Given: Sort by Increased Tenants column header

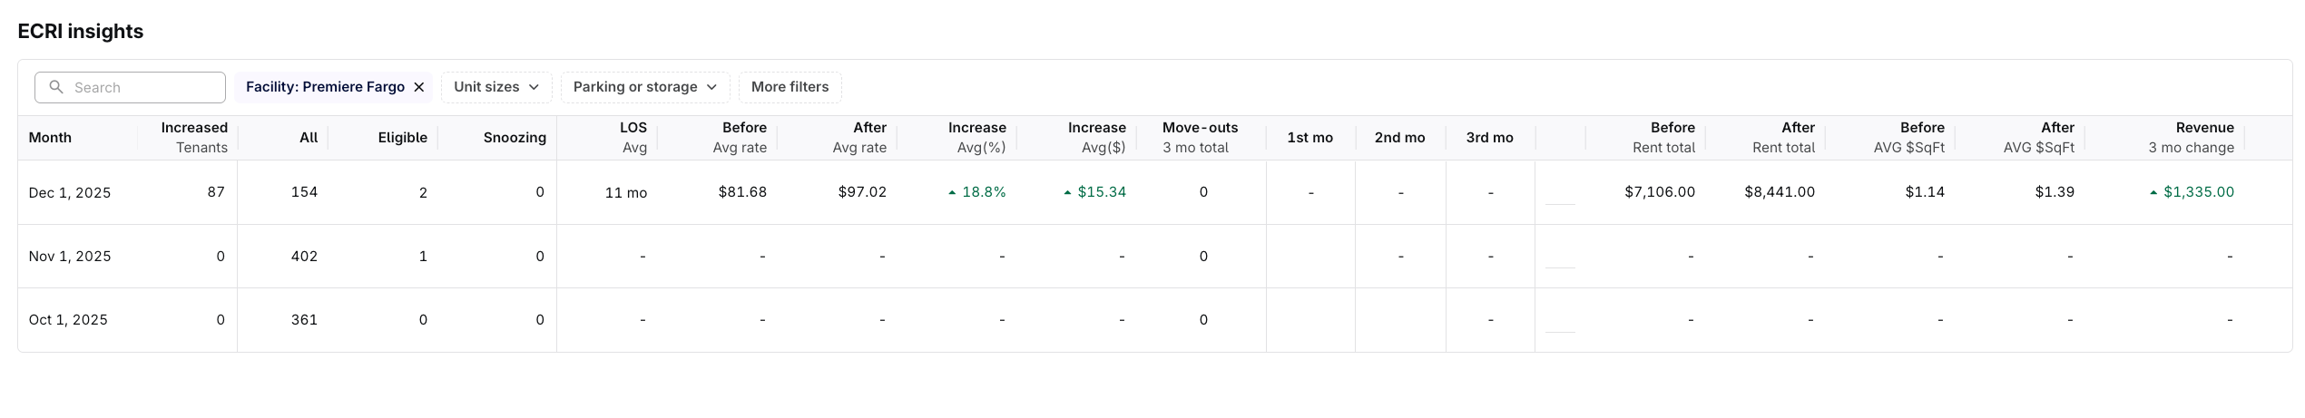Looking at the screenshot, I should click(193, 138).
